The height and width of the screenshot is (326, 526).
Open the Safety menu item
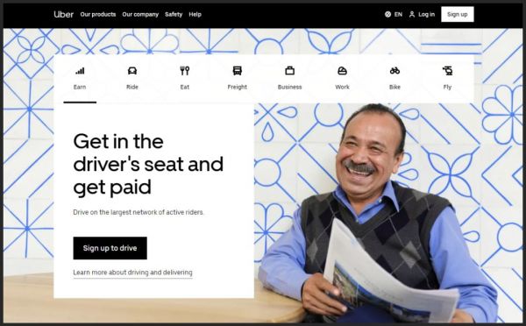pos(174,14)
